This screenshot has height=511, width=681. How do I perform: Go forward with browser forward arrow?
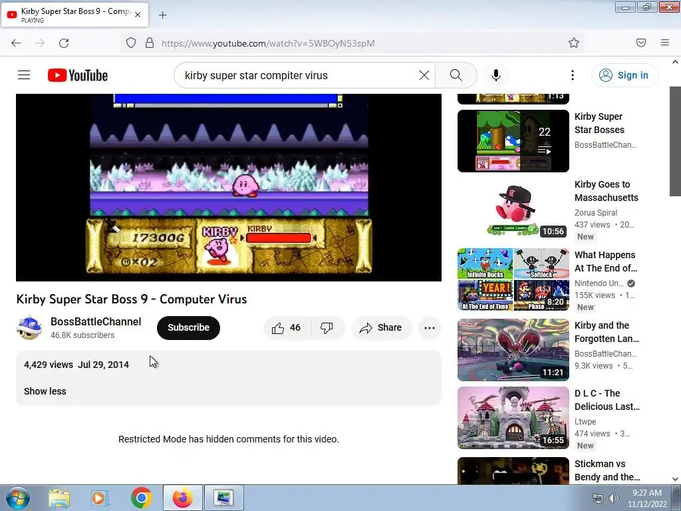pyautogui.click(x=40, y=43)
